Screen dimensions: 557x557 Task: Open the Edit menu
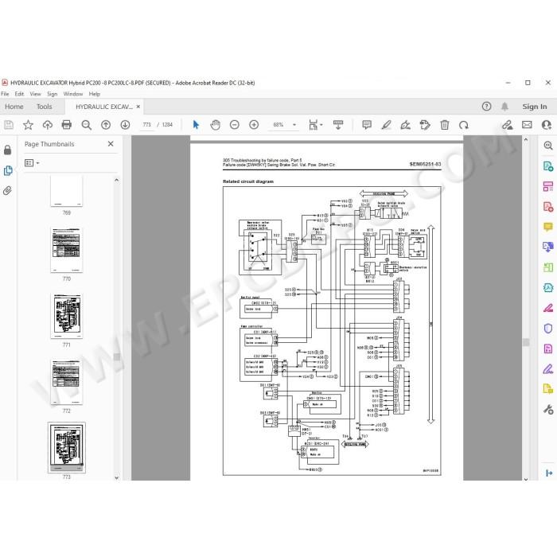coord(19,94)
